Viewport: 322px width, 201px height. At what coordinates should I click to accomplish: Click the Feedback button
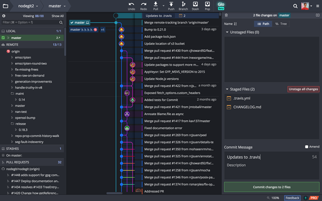tap(292, 198)
